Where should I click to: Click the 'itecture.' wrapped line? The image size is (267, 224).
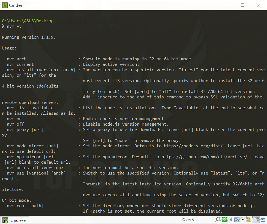tap(13, 189)
